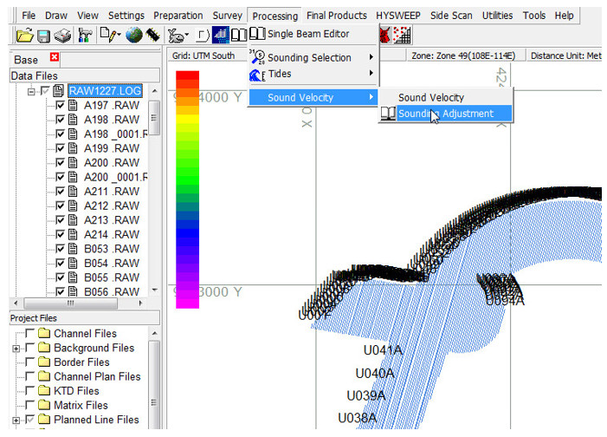Click the save floppy disk icon
Viewport: 607px width, 437px height.
point(44,36)
